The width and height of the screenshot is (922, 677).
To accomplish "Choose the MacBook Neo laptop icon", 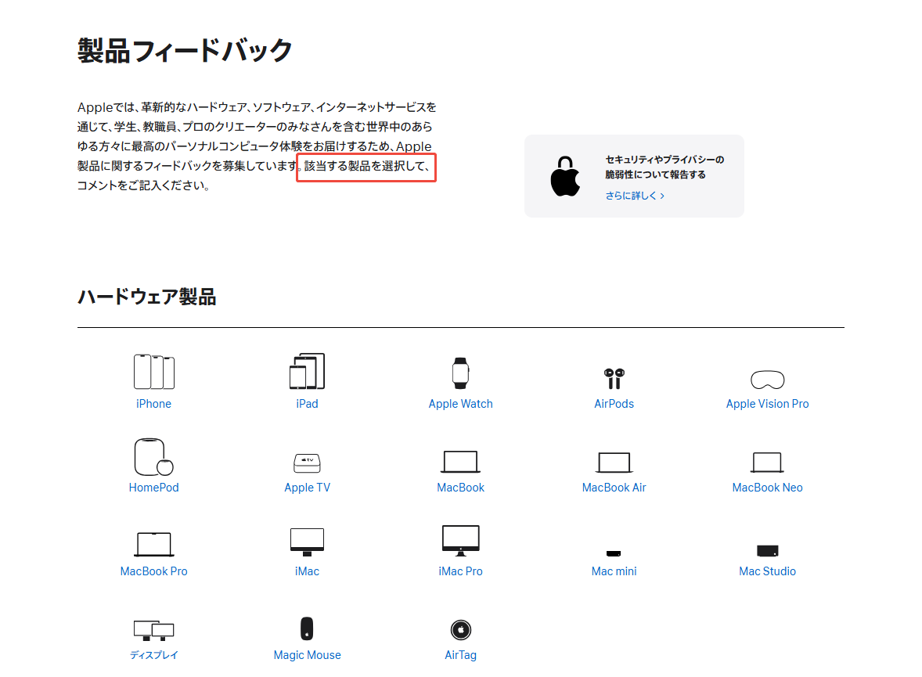I will [767, 463].
